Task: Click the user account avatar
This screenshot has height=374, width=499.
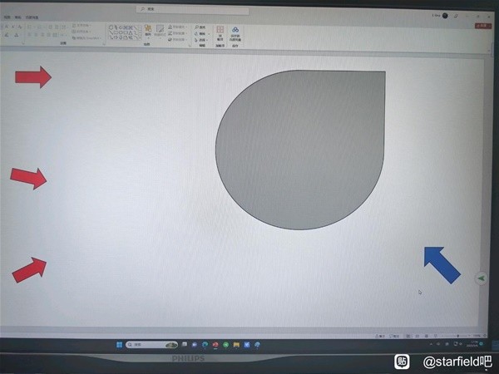Action: (x=445, y=15)
